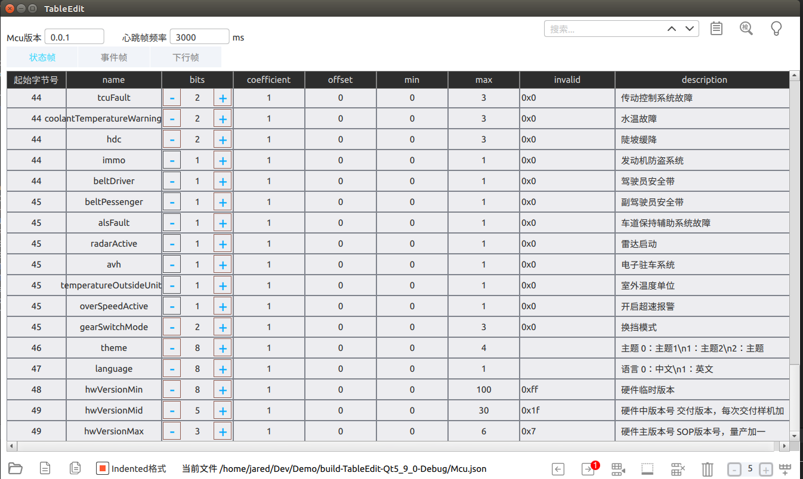Switch to the 下行帧 tab
This screenshot has height=479, width=803.
186,57
